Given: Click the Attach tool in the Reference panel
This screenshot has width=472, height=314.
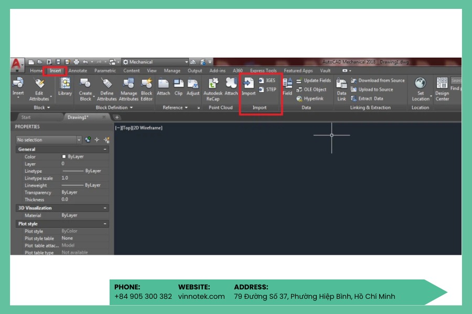Looking at the screenshot, I should point(164,86).
